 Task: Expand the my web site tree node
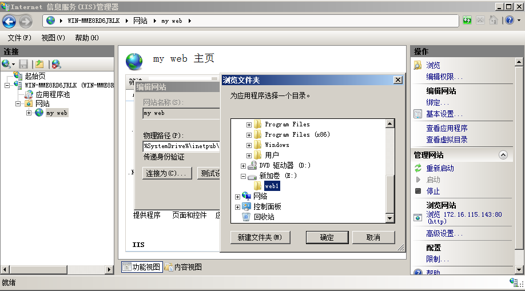click(x=29, y=113)
